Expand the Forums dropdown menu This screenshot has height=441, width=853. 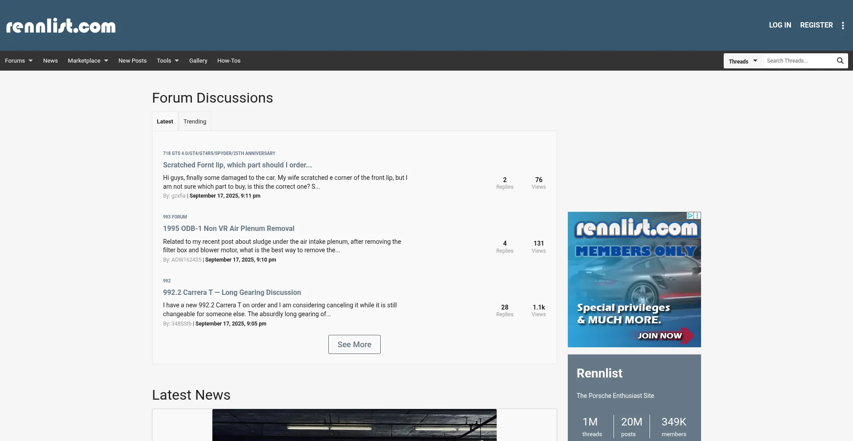tap(19, 61)
